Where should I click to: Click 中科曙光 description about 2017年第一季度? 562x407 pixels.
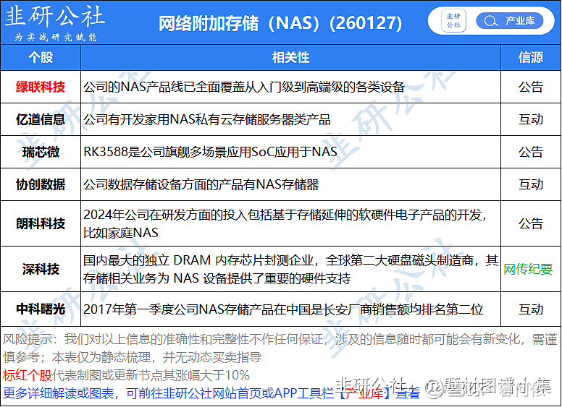(283, 309)
